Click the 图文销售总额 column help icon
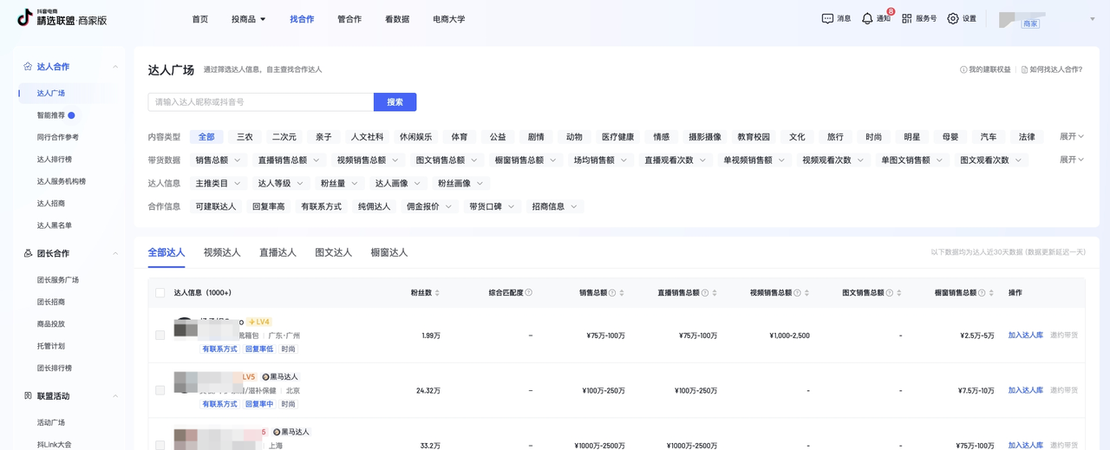 point(890,293)
